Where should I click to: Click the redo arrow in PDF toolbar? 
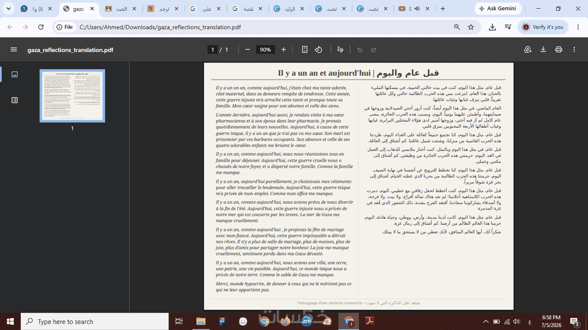click(373, 49)
